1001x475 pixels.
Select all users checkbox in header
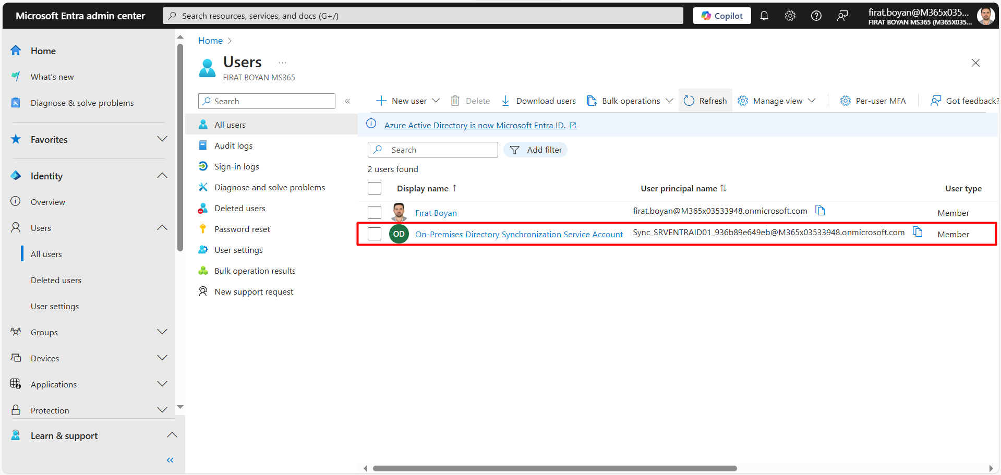tap(375, 188)
